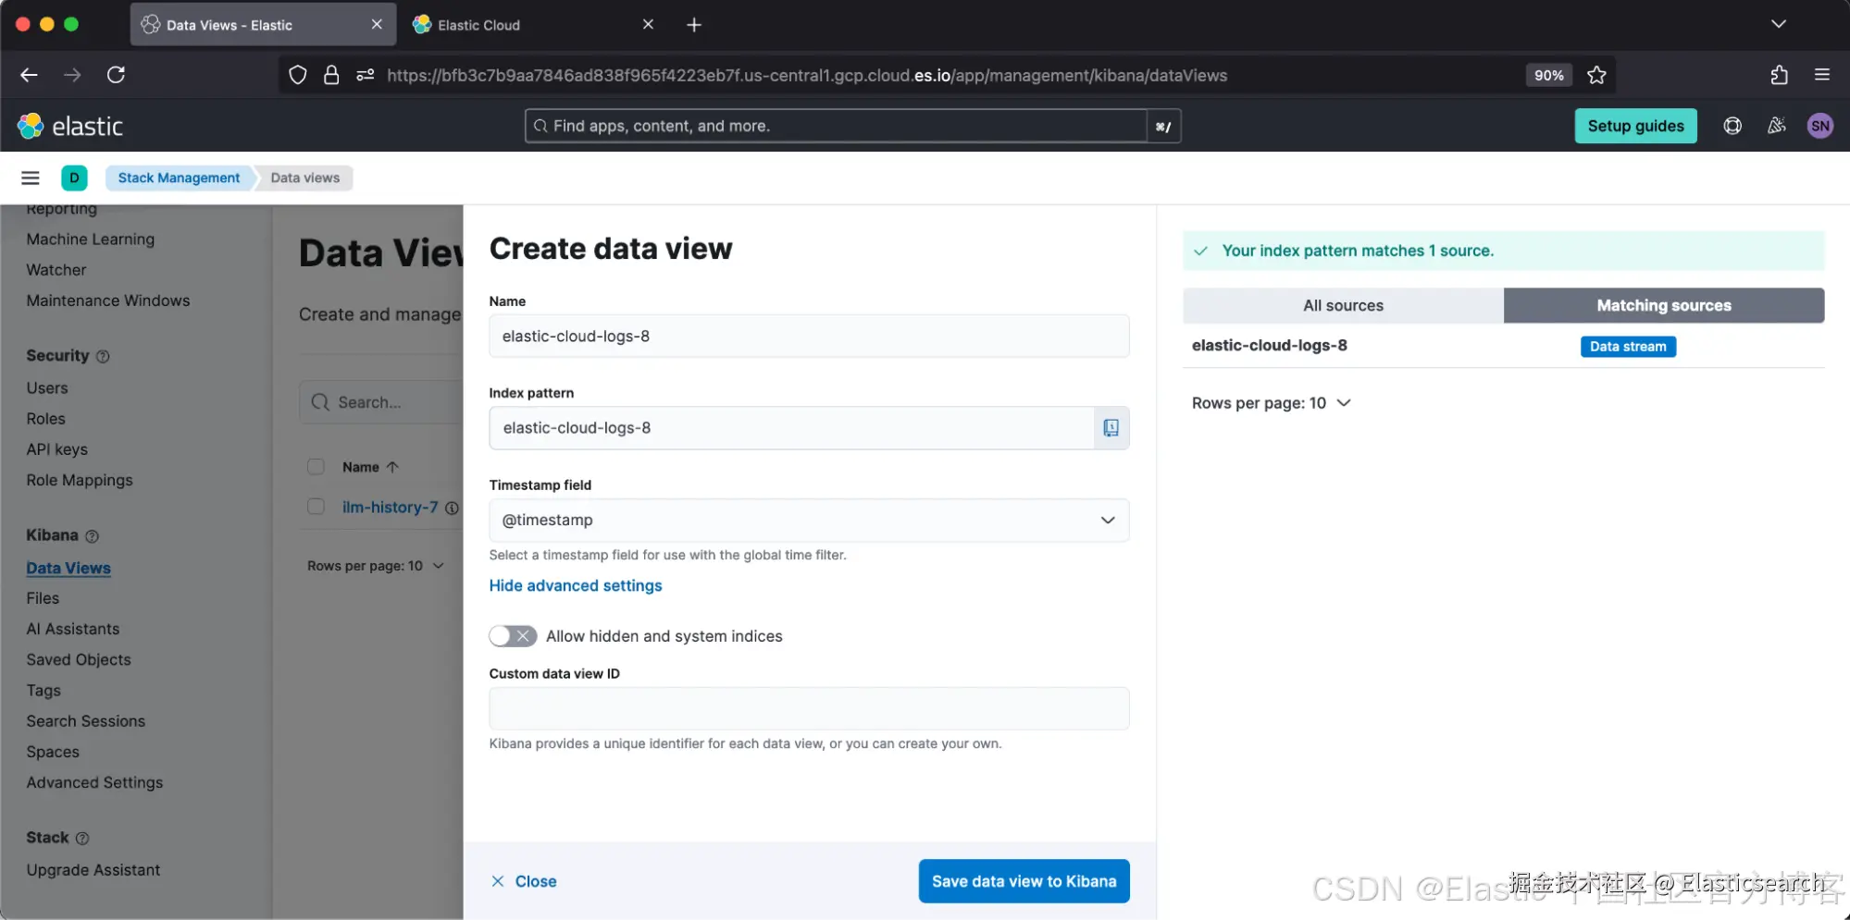Image resolution: width=1850 pixels, height=920 pixels.
Task: Click the index pattern documentation icon
Action: point(1111,428)
